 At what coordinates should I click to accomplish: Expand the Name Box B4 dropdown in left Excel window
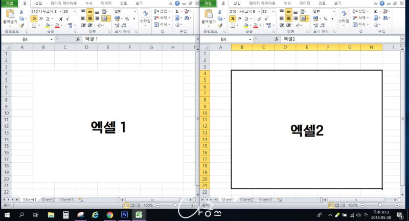pos(52,39)
